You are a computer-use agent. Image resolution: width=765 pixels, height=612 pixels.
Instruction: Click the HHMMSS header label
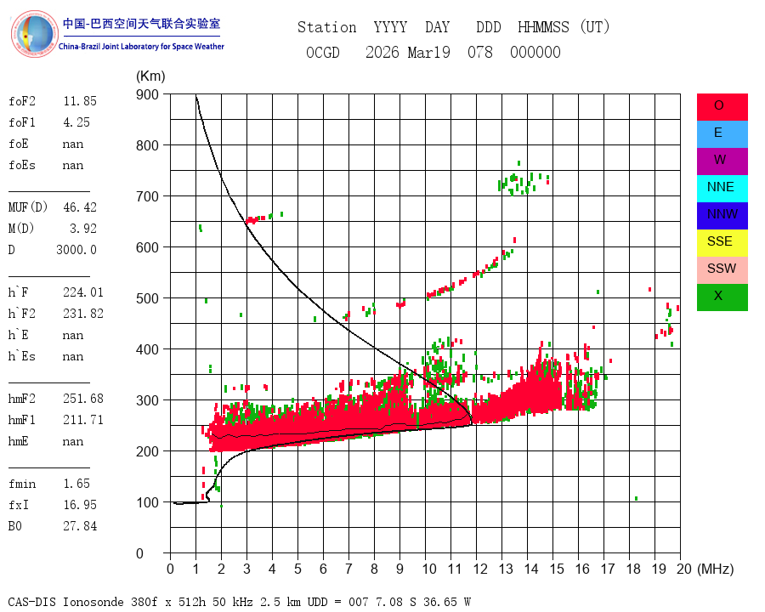point(543,27)
